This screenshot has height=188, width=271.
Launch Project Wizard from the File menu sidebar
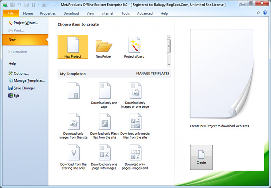point(24,23)
